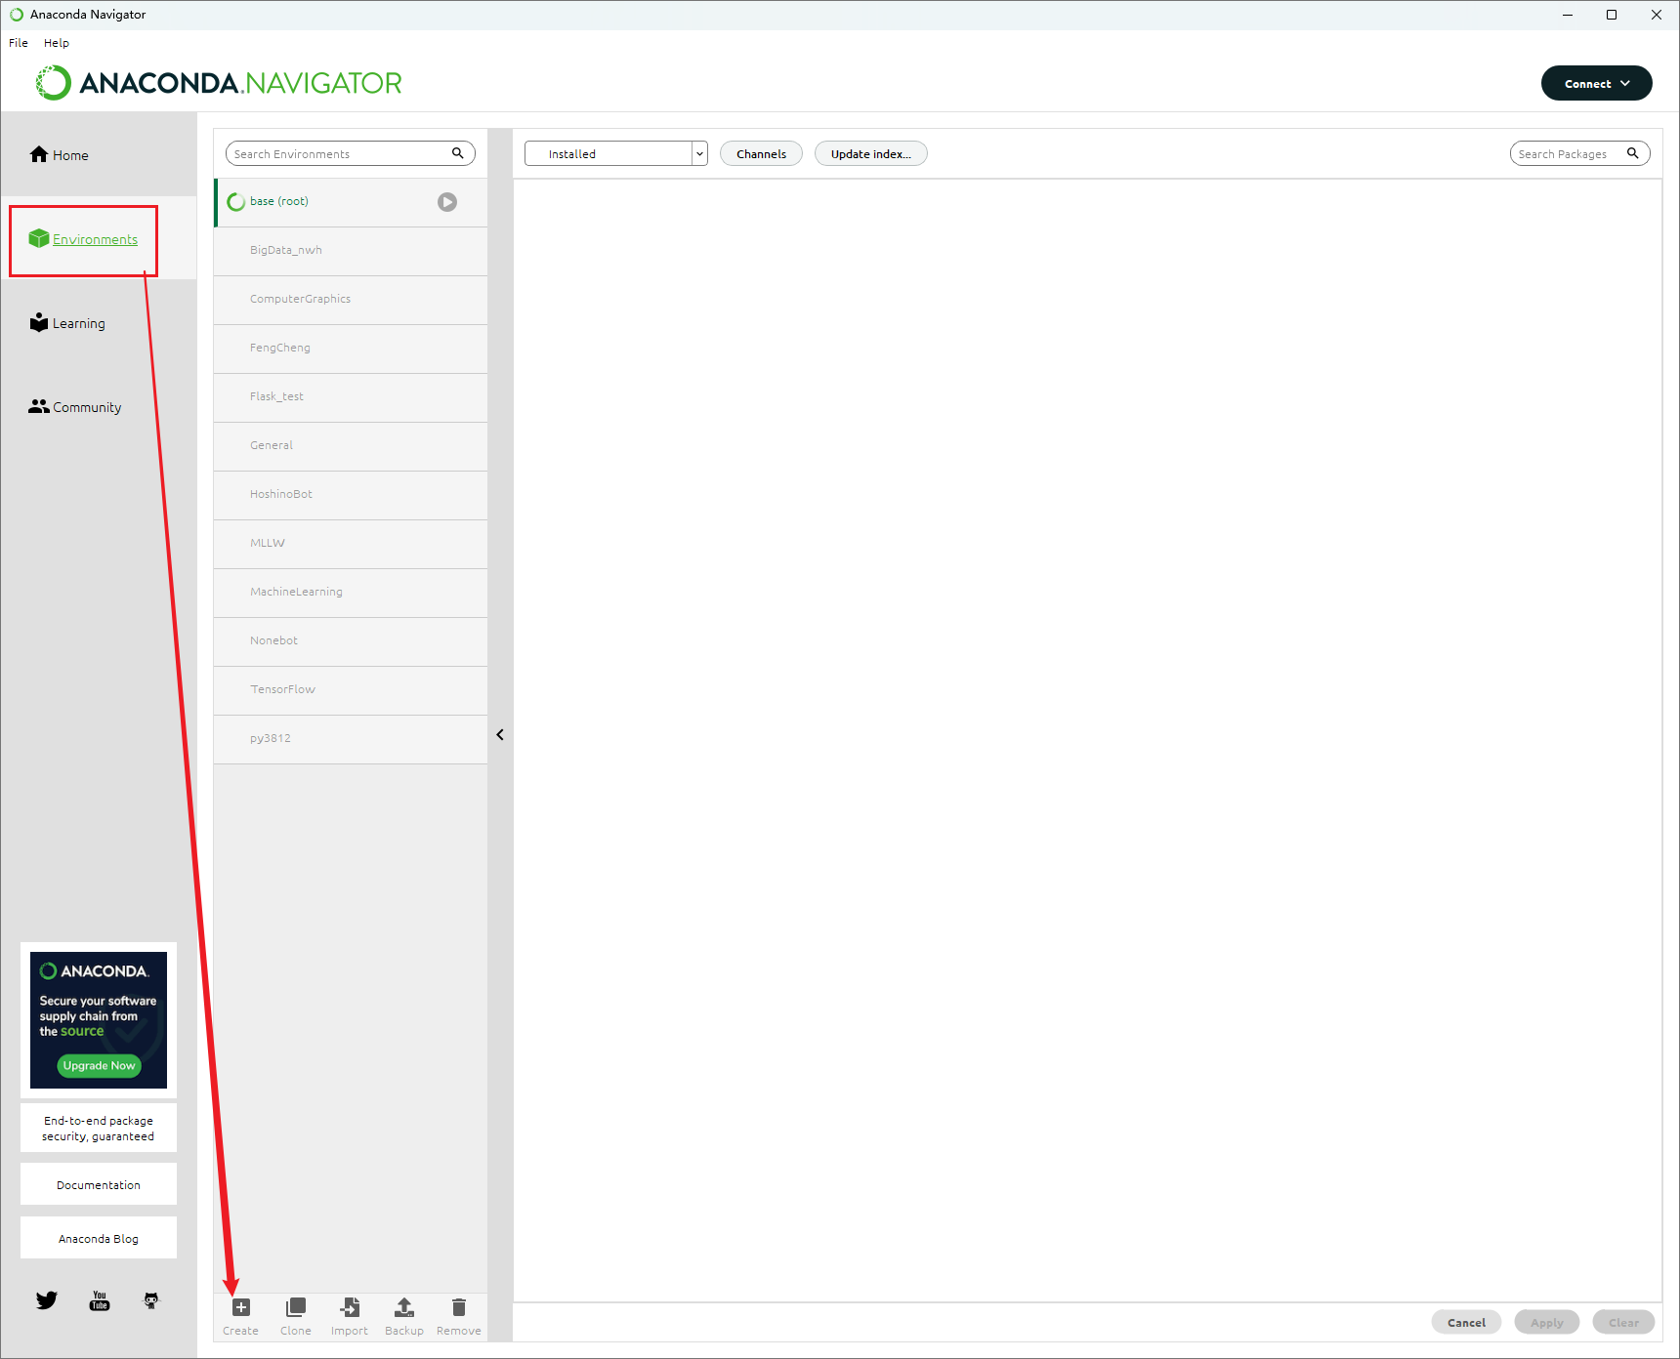
Task: Click the play button for base (root)
Action: (447, 202)
